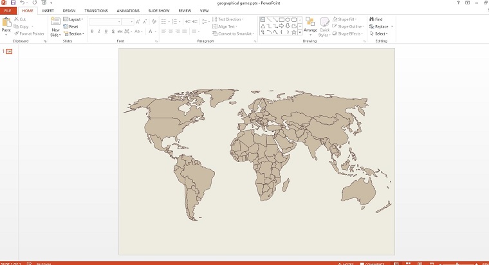489x265 pixels.
Task: Select slide 1 thumbnail in side panel
Action: pos(10,51)
